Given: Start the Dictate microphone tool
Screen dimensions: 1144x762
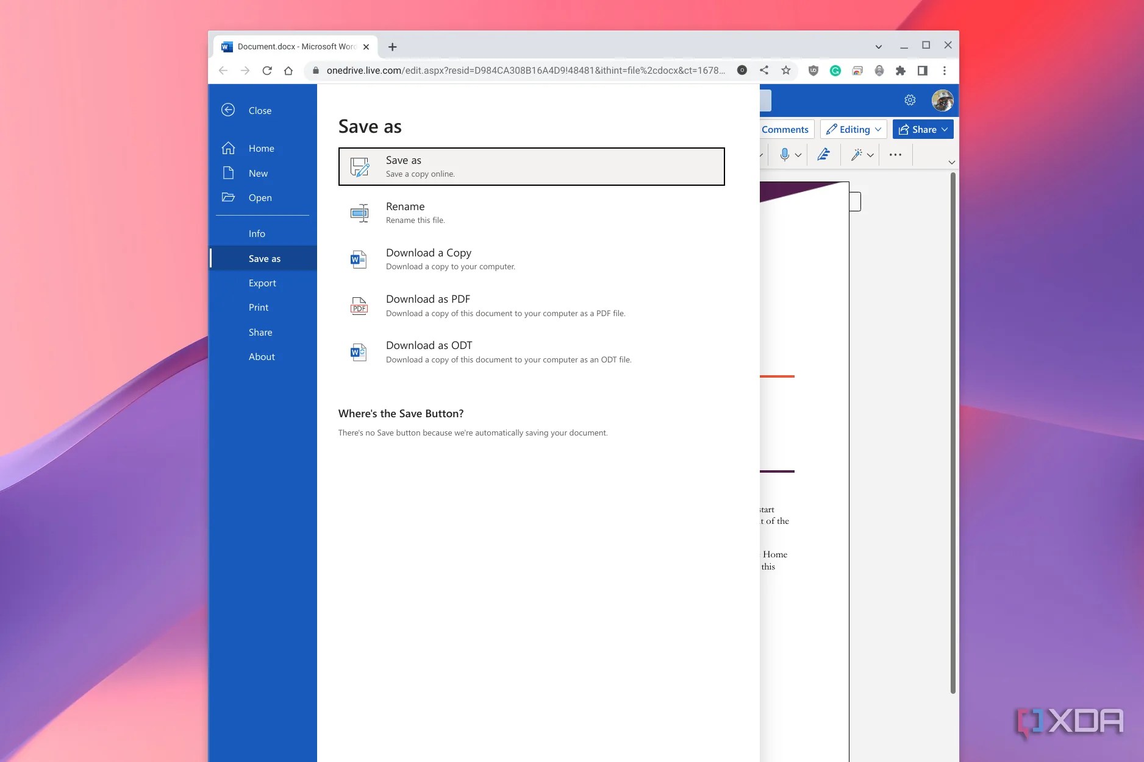Looking at the screenshot, I should (785, 155).
